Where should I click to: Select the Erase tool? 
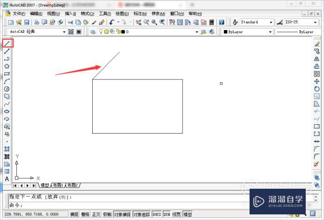click(x=317, y=44)
